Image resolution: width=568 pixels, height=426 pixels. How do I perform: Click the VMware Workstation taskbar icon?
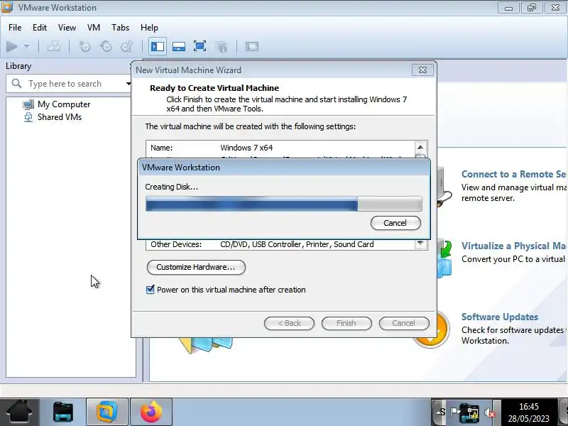pyautogui.click(x=107, y=413)
